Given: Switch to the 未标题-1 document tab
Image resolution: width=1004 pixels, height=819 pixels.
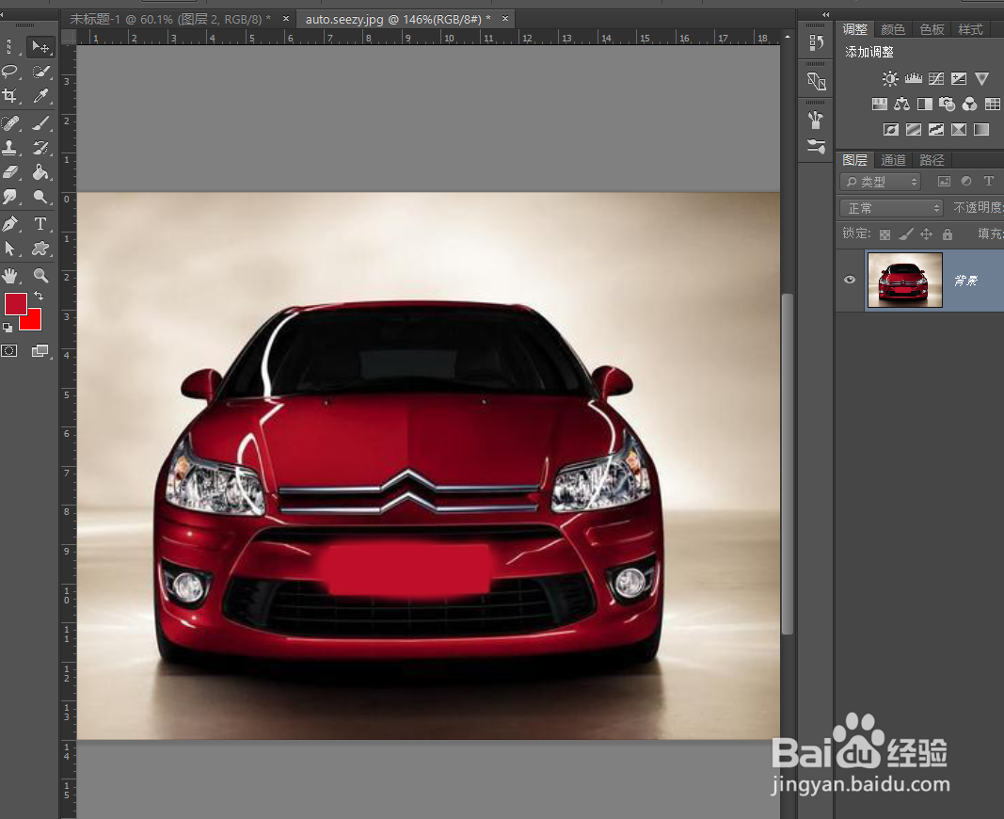Looking at the screenshot, I should pyautogui.click(x=169, y=19).
